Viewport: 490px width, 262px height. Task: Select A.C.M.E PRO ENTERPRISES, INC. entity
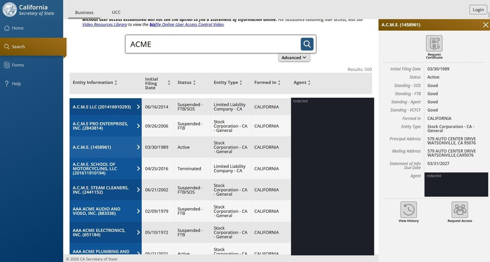(x=100, y=126)
